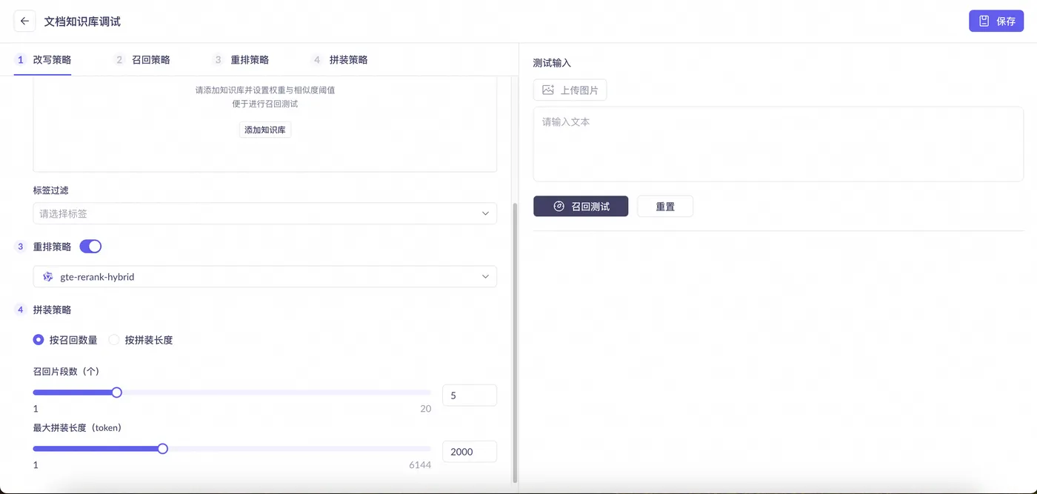Click the left panel vertical scrollbar
This screenshot has width=1037, height=494.
click(x=515, y=341)
